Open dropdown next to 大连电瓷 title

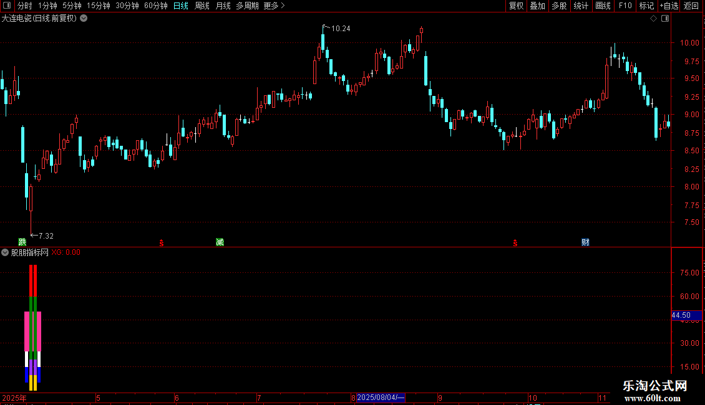[84, 19]
